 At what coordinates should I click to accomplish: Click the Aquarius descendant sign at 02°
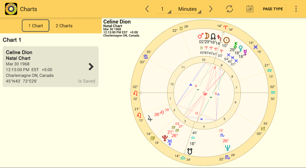pos(273,93)
